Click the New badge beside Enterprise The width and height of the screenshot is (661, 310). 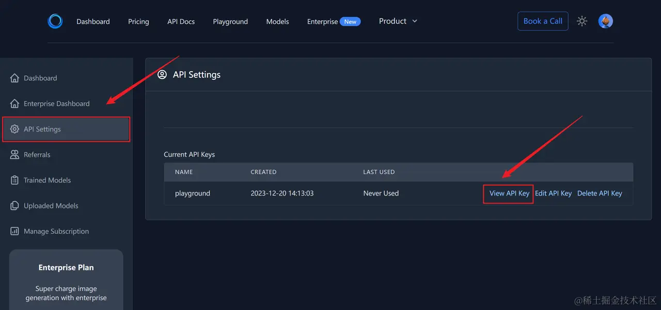[x=350, y=22]
